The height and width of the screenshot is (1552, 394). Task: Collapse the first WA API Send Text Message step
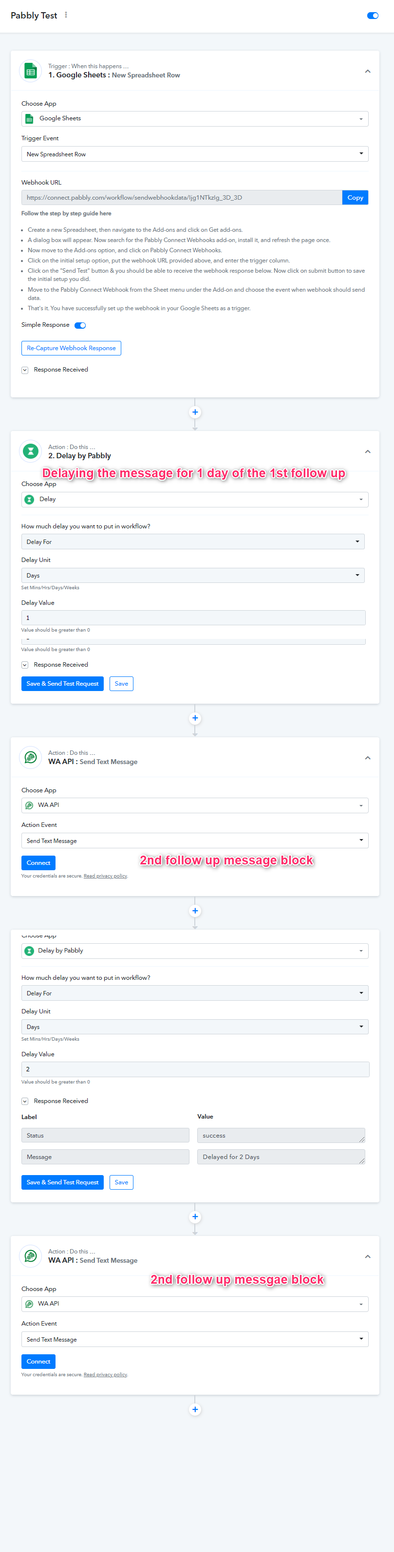[368, 758]
